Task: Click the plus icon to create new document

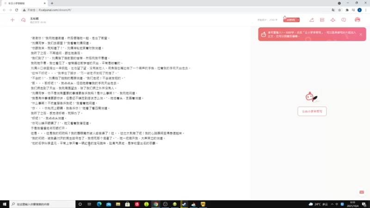Action: (x=12, y=20)
